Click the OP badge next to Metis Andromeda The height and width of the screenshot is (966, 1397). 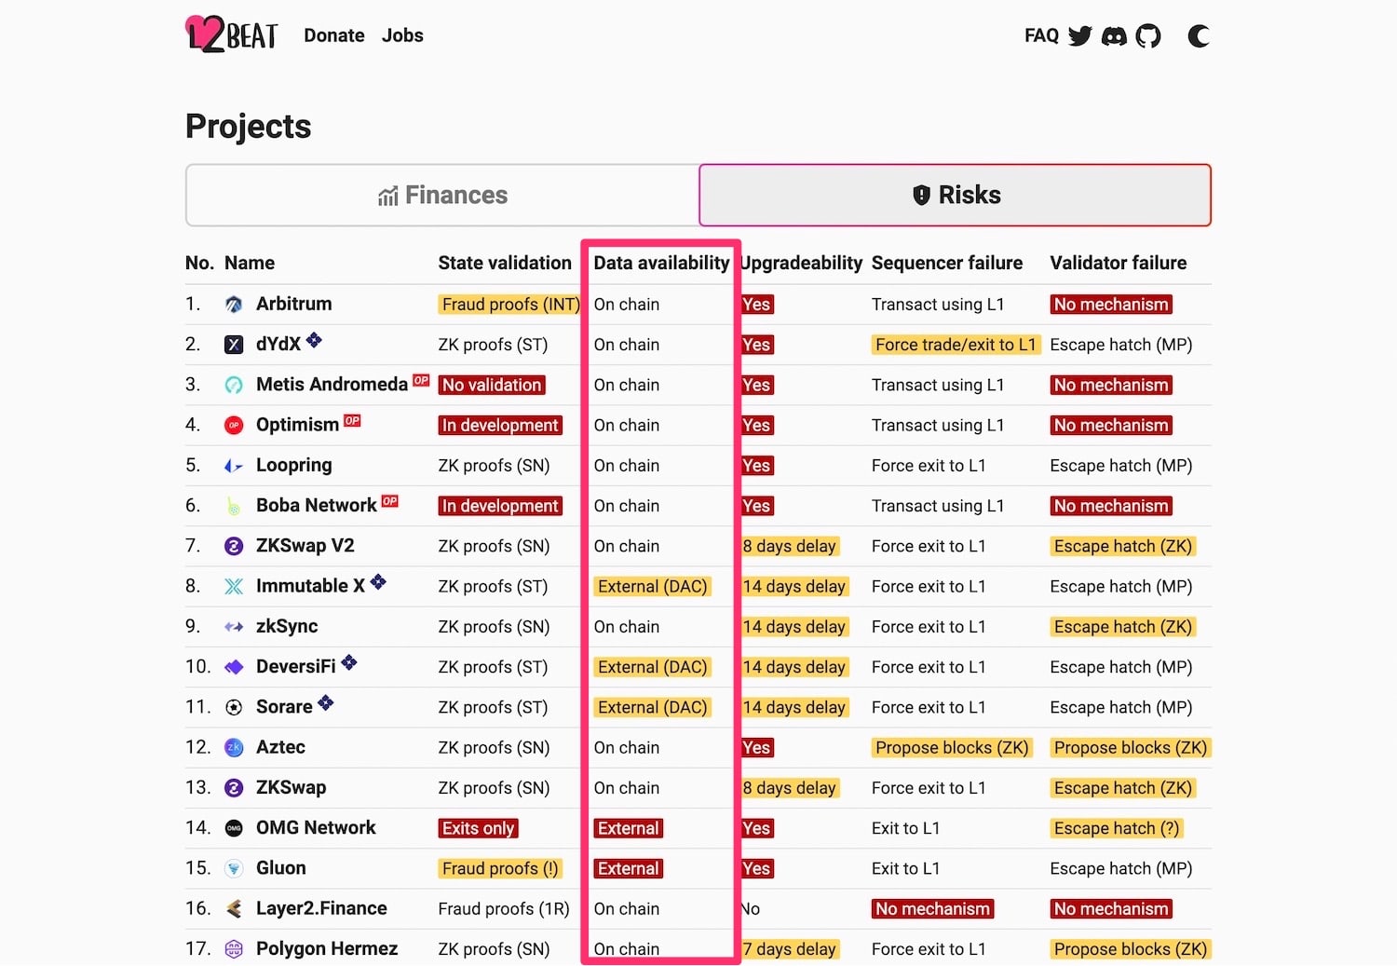(x=422, y=380)
